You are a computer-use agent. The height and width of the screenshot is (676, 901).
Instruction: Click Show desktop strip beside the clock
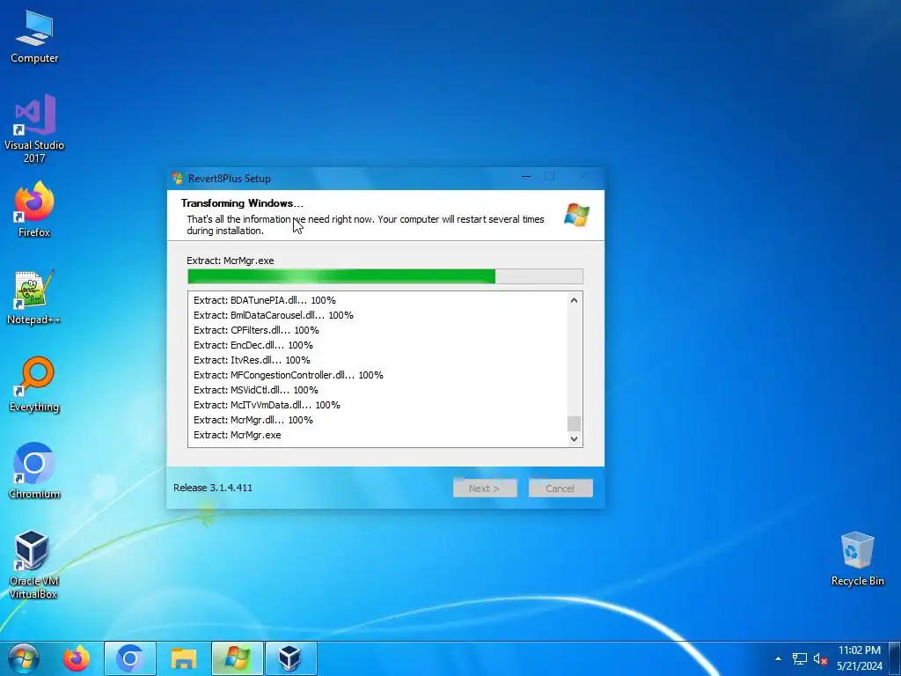click(x=896, y=658)
